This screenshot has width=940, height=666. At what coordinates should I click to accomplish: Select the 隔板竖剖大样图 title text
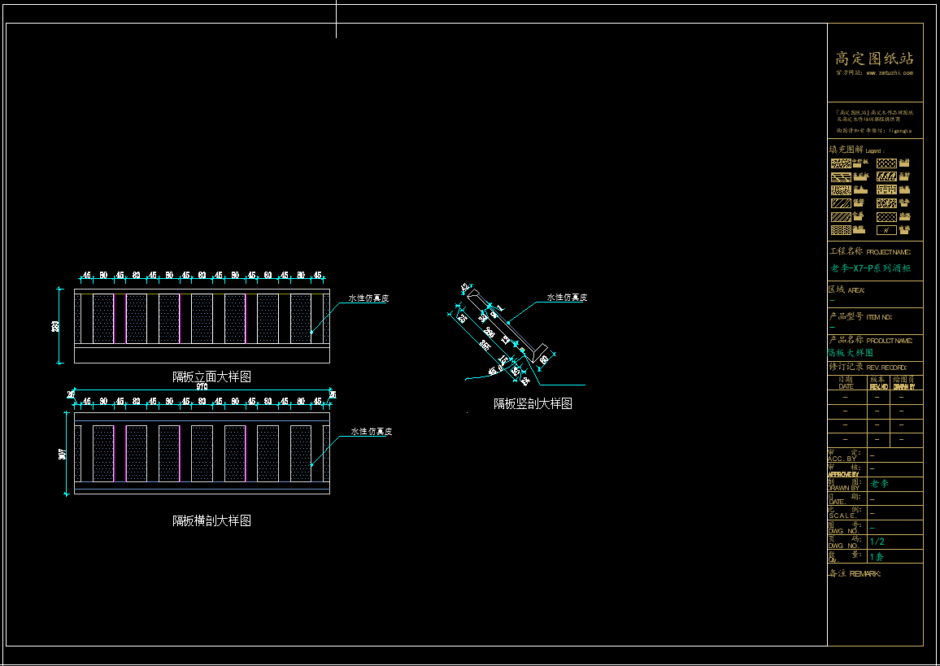[533, 403]
